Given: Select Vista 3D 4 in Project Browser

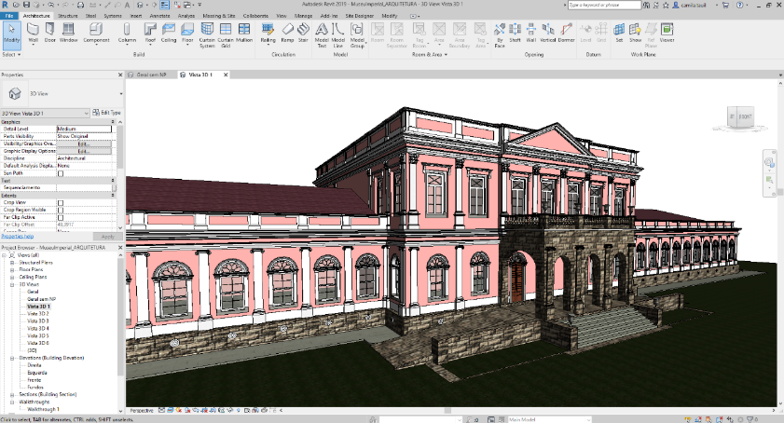Looking at the screenshot, I should tap(38, 328).
